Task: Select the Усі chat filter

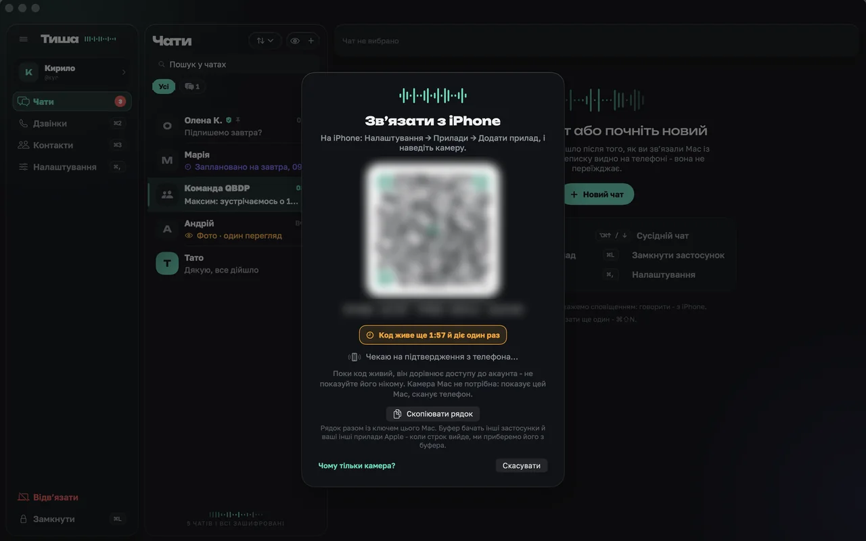Action: pos(164,87)
